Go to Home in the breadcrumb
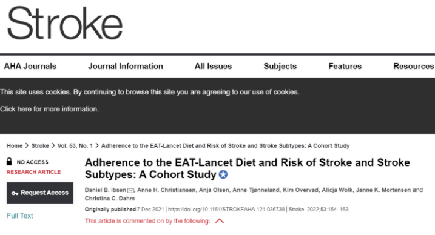435x235 pixels. pyautogui.click(x=15, y=145)
